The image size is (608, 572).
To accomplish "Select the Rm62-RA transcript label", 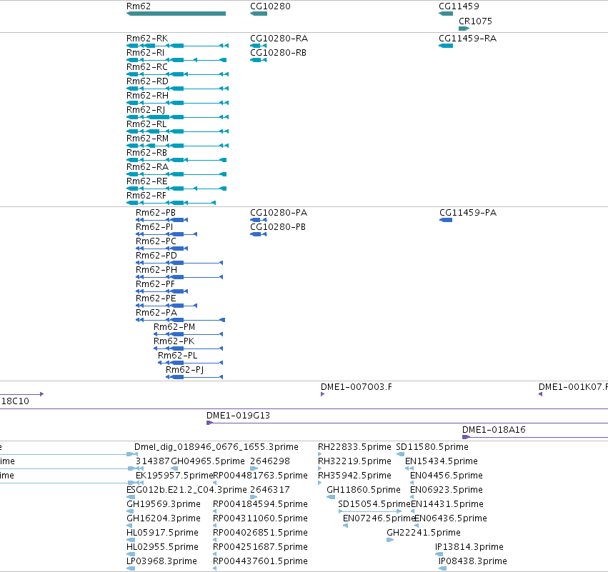I will 147,167.
